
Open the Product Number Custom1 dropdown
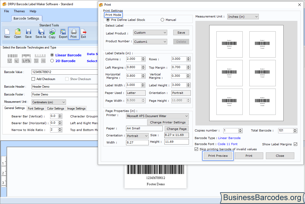pyautogui.click(x=150, y=42)
